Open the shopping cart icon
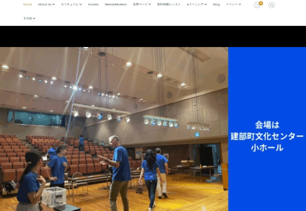This screenshot has width=306, height=211. coord(257,5)
